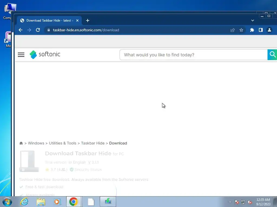Open network tray icon
277x207 pixels.
243,202
